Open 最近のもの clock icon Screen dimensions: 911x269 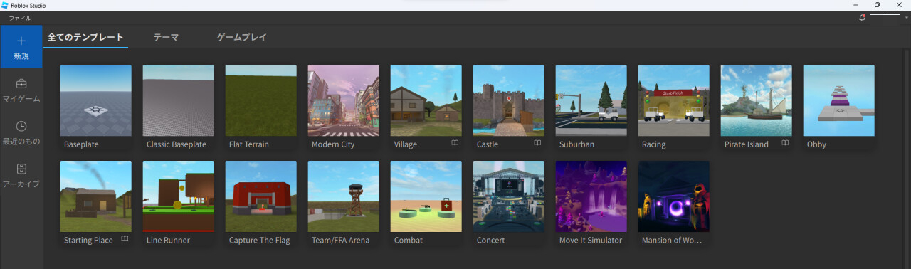[x=21, y=126]
